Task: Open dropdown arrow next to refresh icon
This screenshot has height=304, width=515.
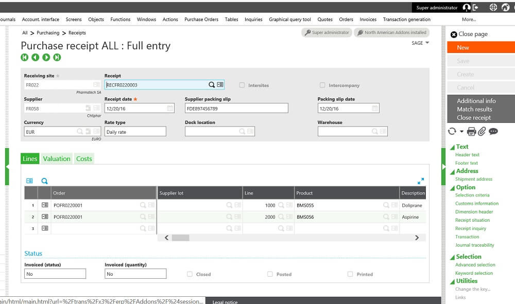Action: click(462, 132)
